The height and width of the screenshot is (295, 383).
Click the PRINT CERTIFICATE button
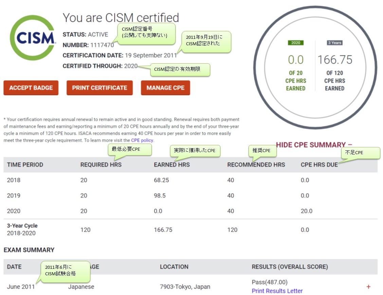(99, 88)
